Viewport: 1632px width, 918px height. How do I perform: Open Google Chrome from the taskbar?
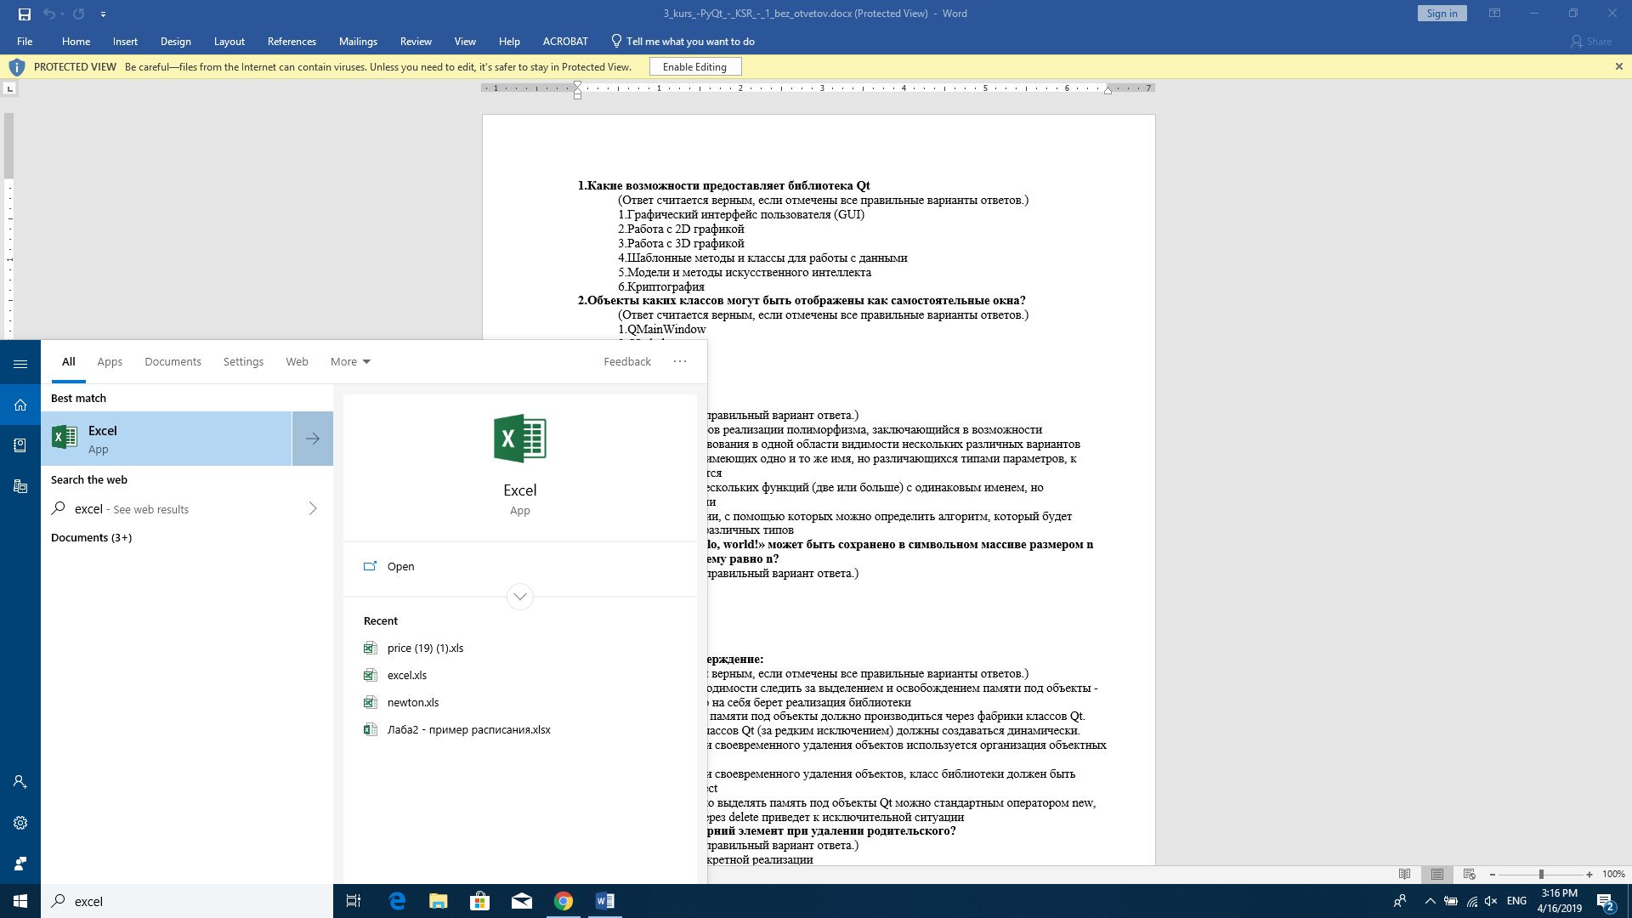click(x=564, y=901)
